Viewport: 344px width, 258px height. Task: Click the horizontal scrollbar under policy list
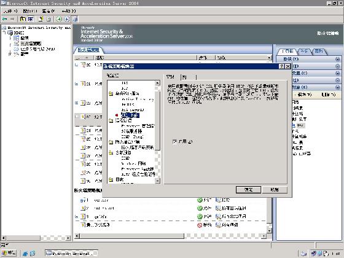(171, 236)
